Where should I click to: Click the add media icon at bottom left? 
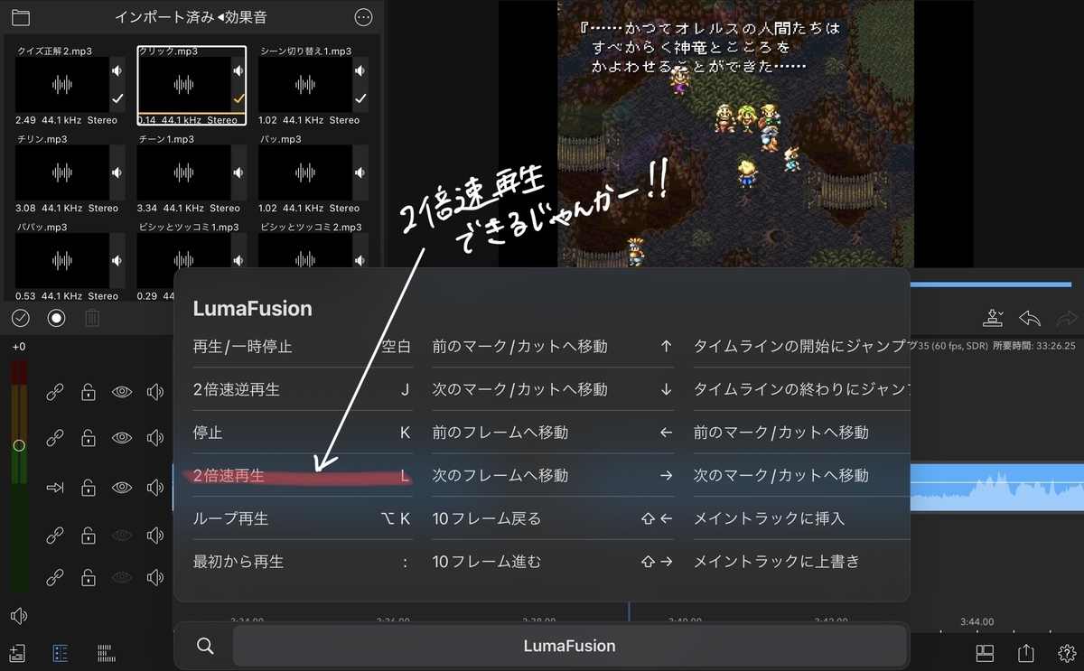[17, 653]
